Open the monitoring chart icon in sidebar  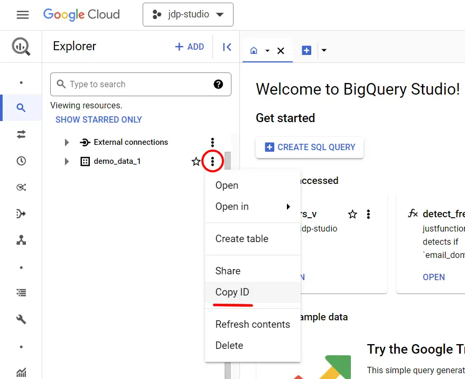point(21,373)
